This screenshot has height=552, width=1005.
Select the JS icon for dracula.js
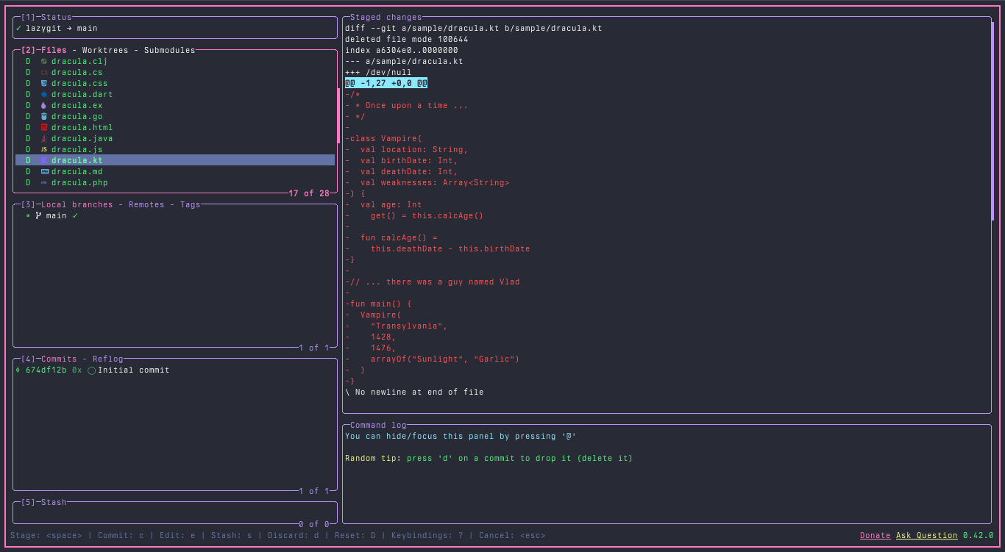[x=43, y=149]
